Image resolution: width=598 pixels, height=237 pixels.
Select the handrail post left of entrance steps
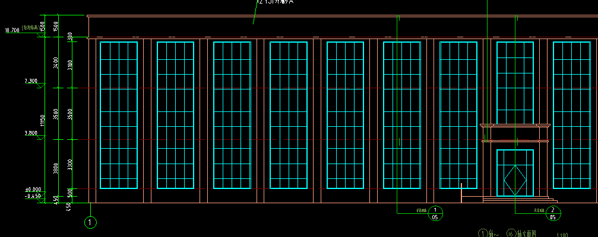[x=461, y=193]
